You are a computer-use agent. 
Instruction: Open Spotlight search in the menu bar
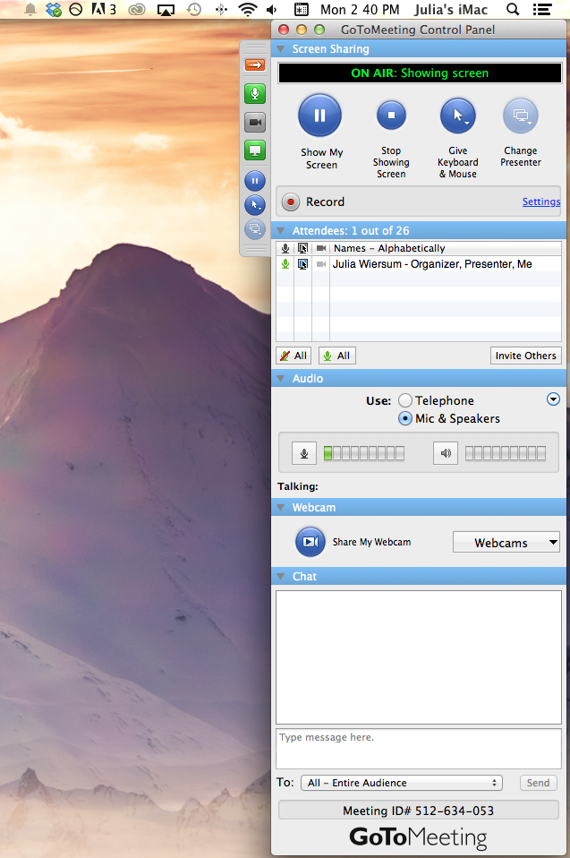[513, 9]
